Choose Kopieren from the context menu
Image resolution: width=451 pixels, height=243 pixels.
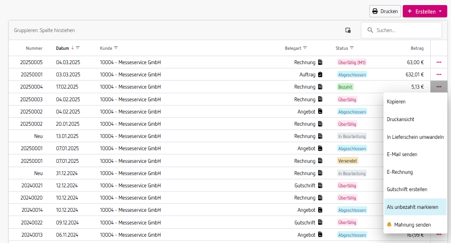coord(415,102)
